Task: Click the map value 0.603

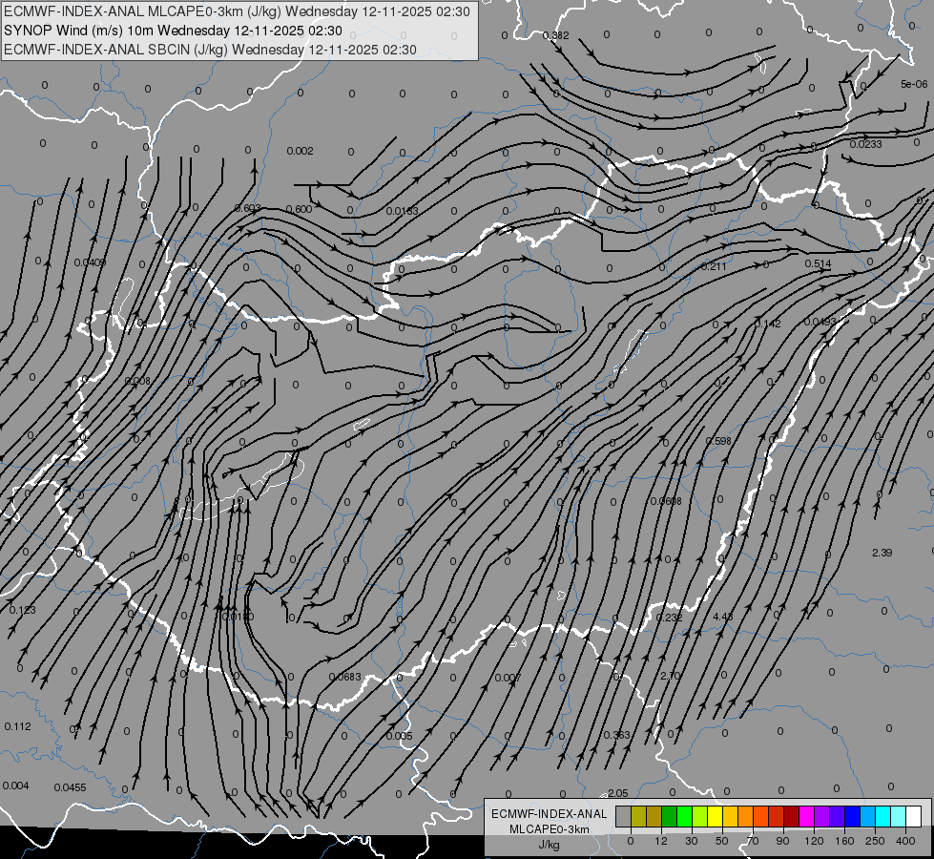Action: click(x=248, y=208)
